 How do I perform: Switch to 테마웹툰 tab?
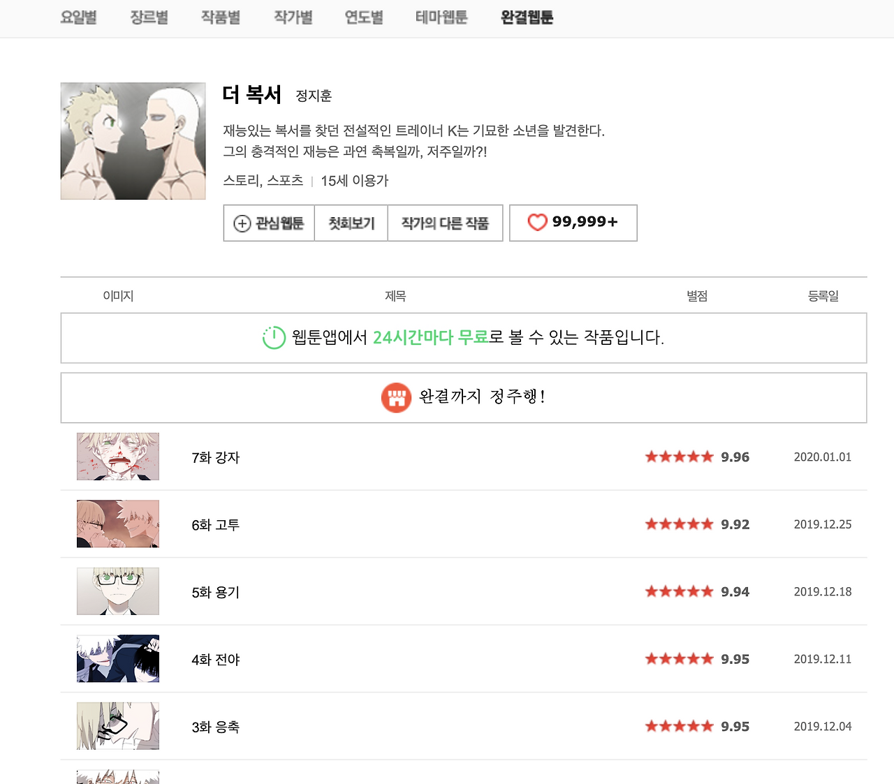tap(441, 17)
